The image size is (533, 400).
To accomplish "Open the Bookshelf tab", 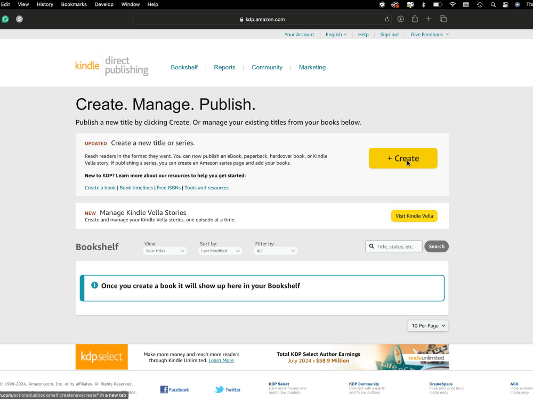I will (x=184, y=67).
